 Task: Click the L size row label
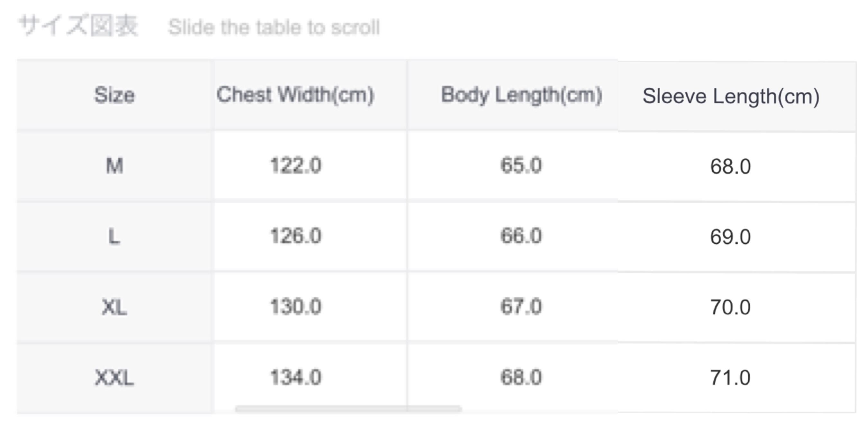pyautogui.click(x=114, y=237)
